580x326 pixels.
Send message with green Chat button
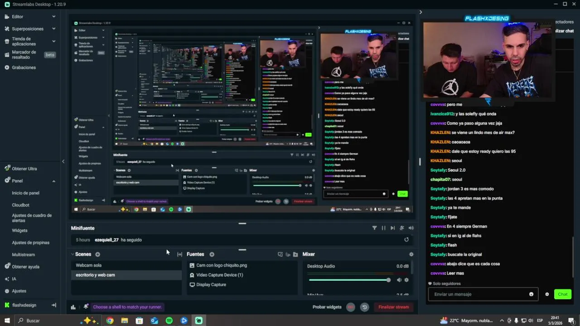563,294
